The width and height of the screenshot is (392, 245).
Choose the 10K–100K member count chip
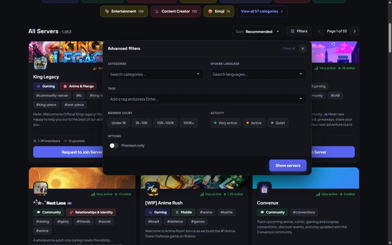[x=166, y=123]
